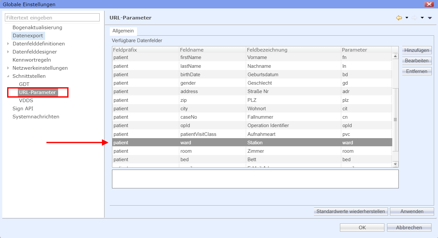Click the description text box below table

[255, 179]
